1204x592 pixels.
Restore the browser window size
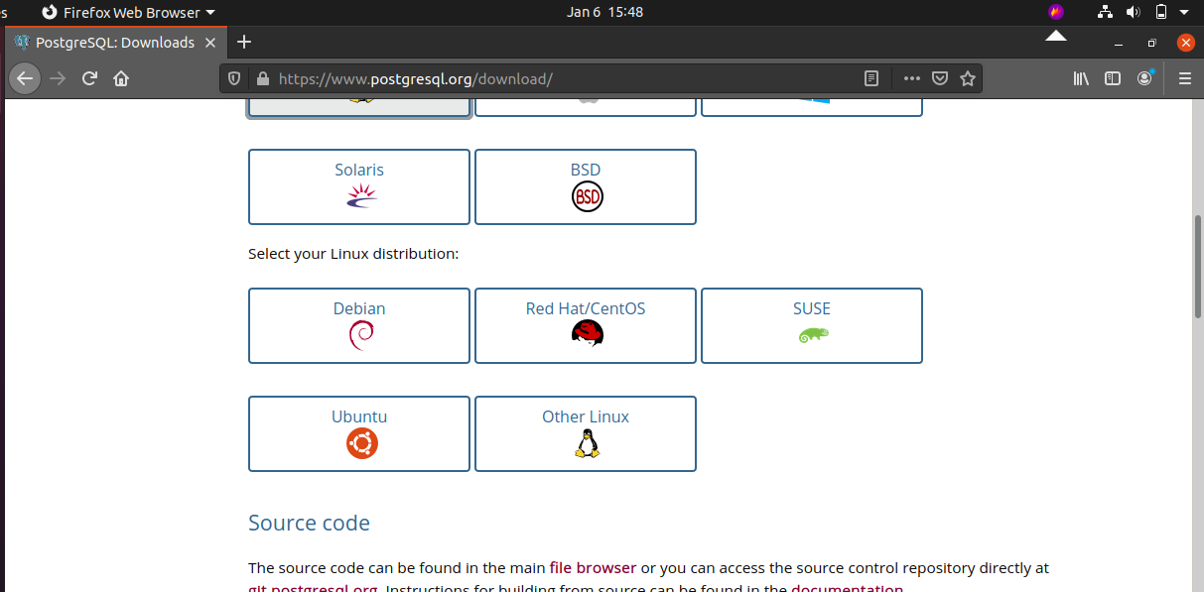(x=1151, y=43)
